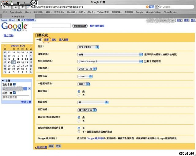Open week start day dropdown 星期日
The image size is (196, 156).
click(x=84, y=84)
